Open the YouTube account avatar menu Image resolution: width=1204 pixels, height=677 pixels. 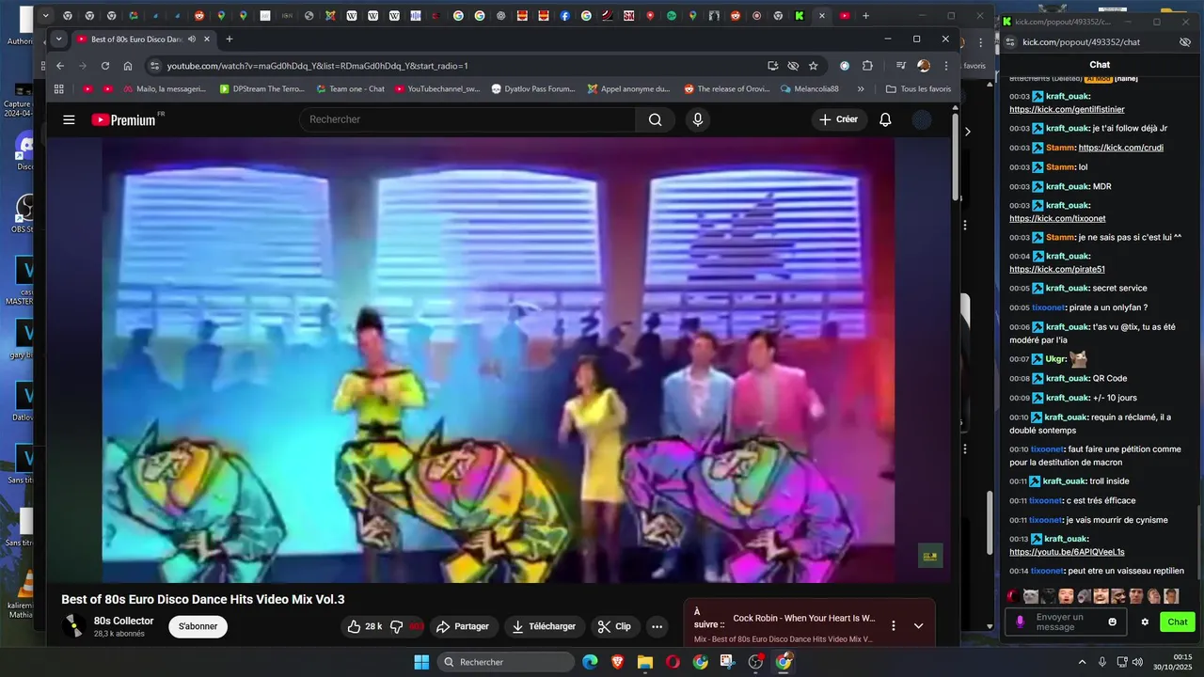[923, 119]
